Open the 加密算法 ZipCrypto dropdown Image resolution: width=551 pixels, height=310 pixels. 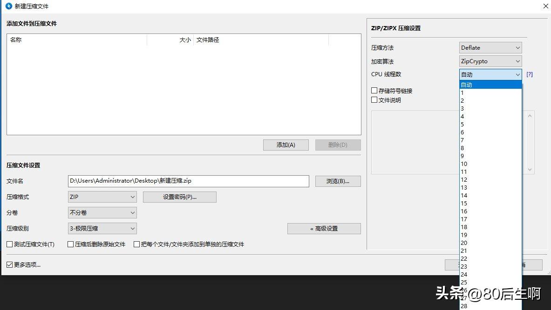pyautogui.click(x=490, y=61)
